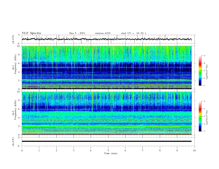Image resolution: width=219 pixels, height=169 pixels.
Task: Click the "8" tick on ch.2 frequency axis
Action: [19, 101]
